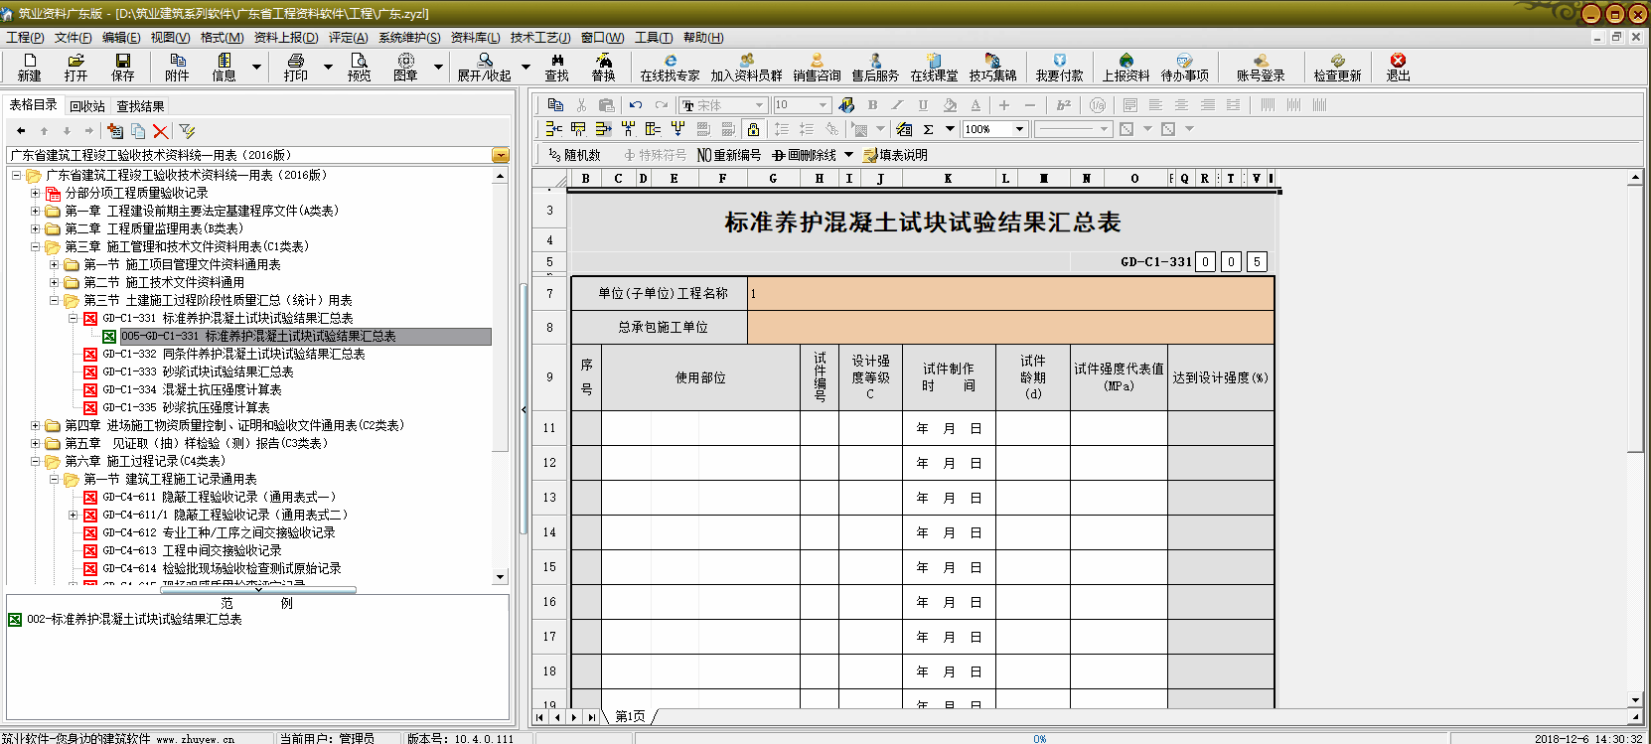Click the Sigma sum formula icon
The height and width of the screenshot is (744, 1651).
point(928,129)
